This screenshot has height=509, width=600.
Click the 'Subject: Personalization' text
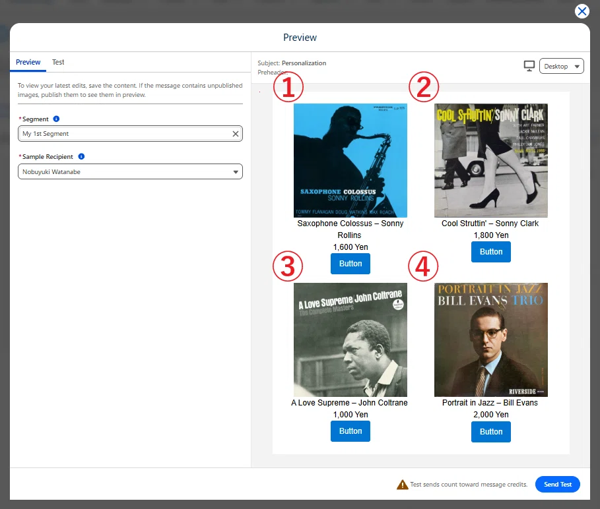(292, 63)
